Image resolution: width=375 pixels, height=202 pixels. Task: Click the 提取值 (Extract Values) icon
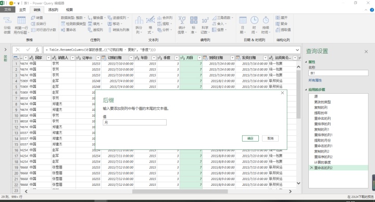[278, 30]
